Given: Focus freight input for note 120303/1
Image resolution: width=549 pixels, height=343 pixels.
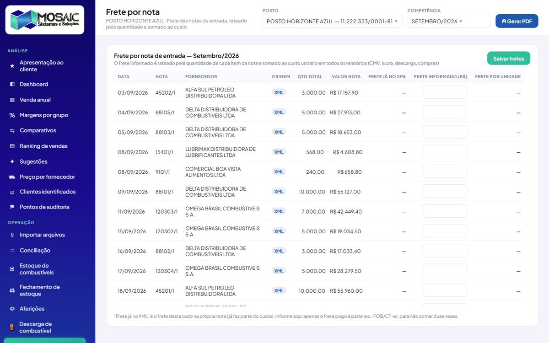Looking at the screenshot, I should (445, 211).
